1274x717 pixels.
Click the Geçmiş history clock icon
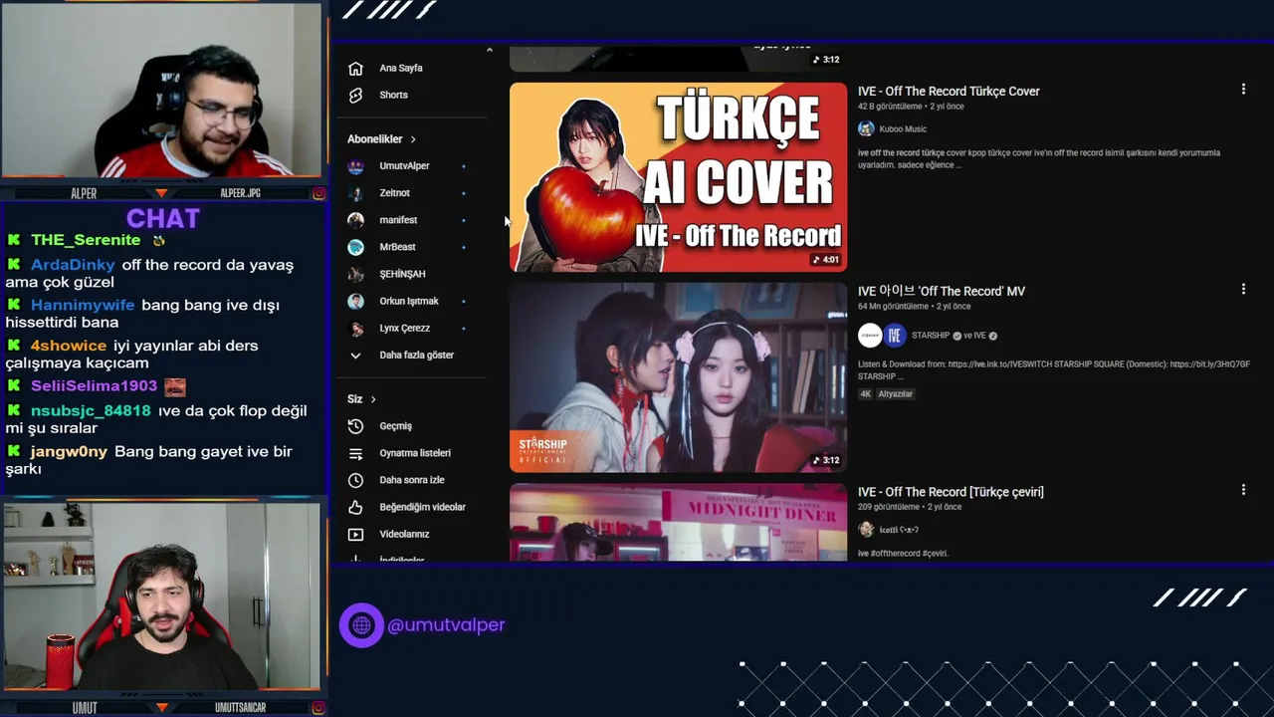355,426
